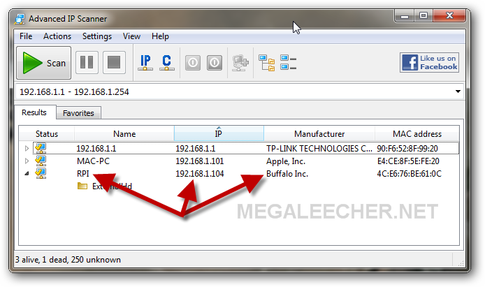Click the Advanced IP Scanner title bar icon
Screen dimensions: 485x287
coord(20,19)
